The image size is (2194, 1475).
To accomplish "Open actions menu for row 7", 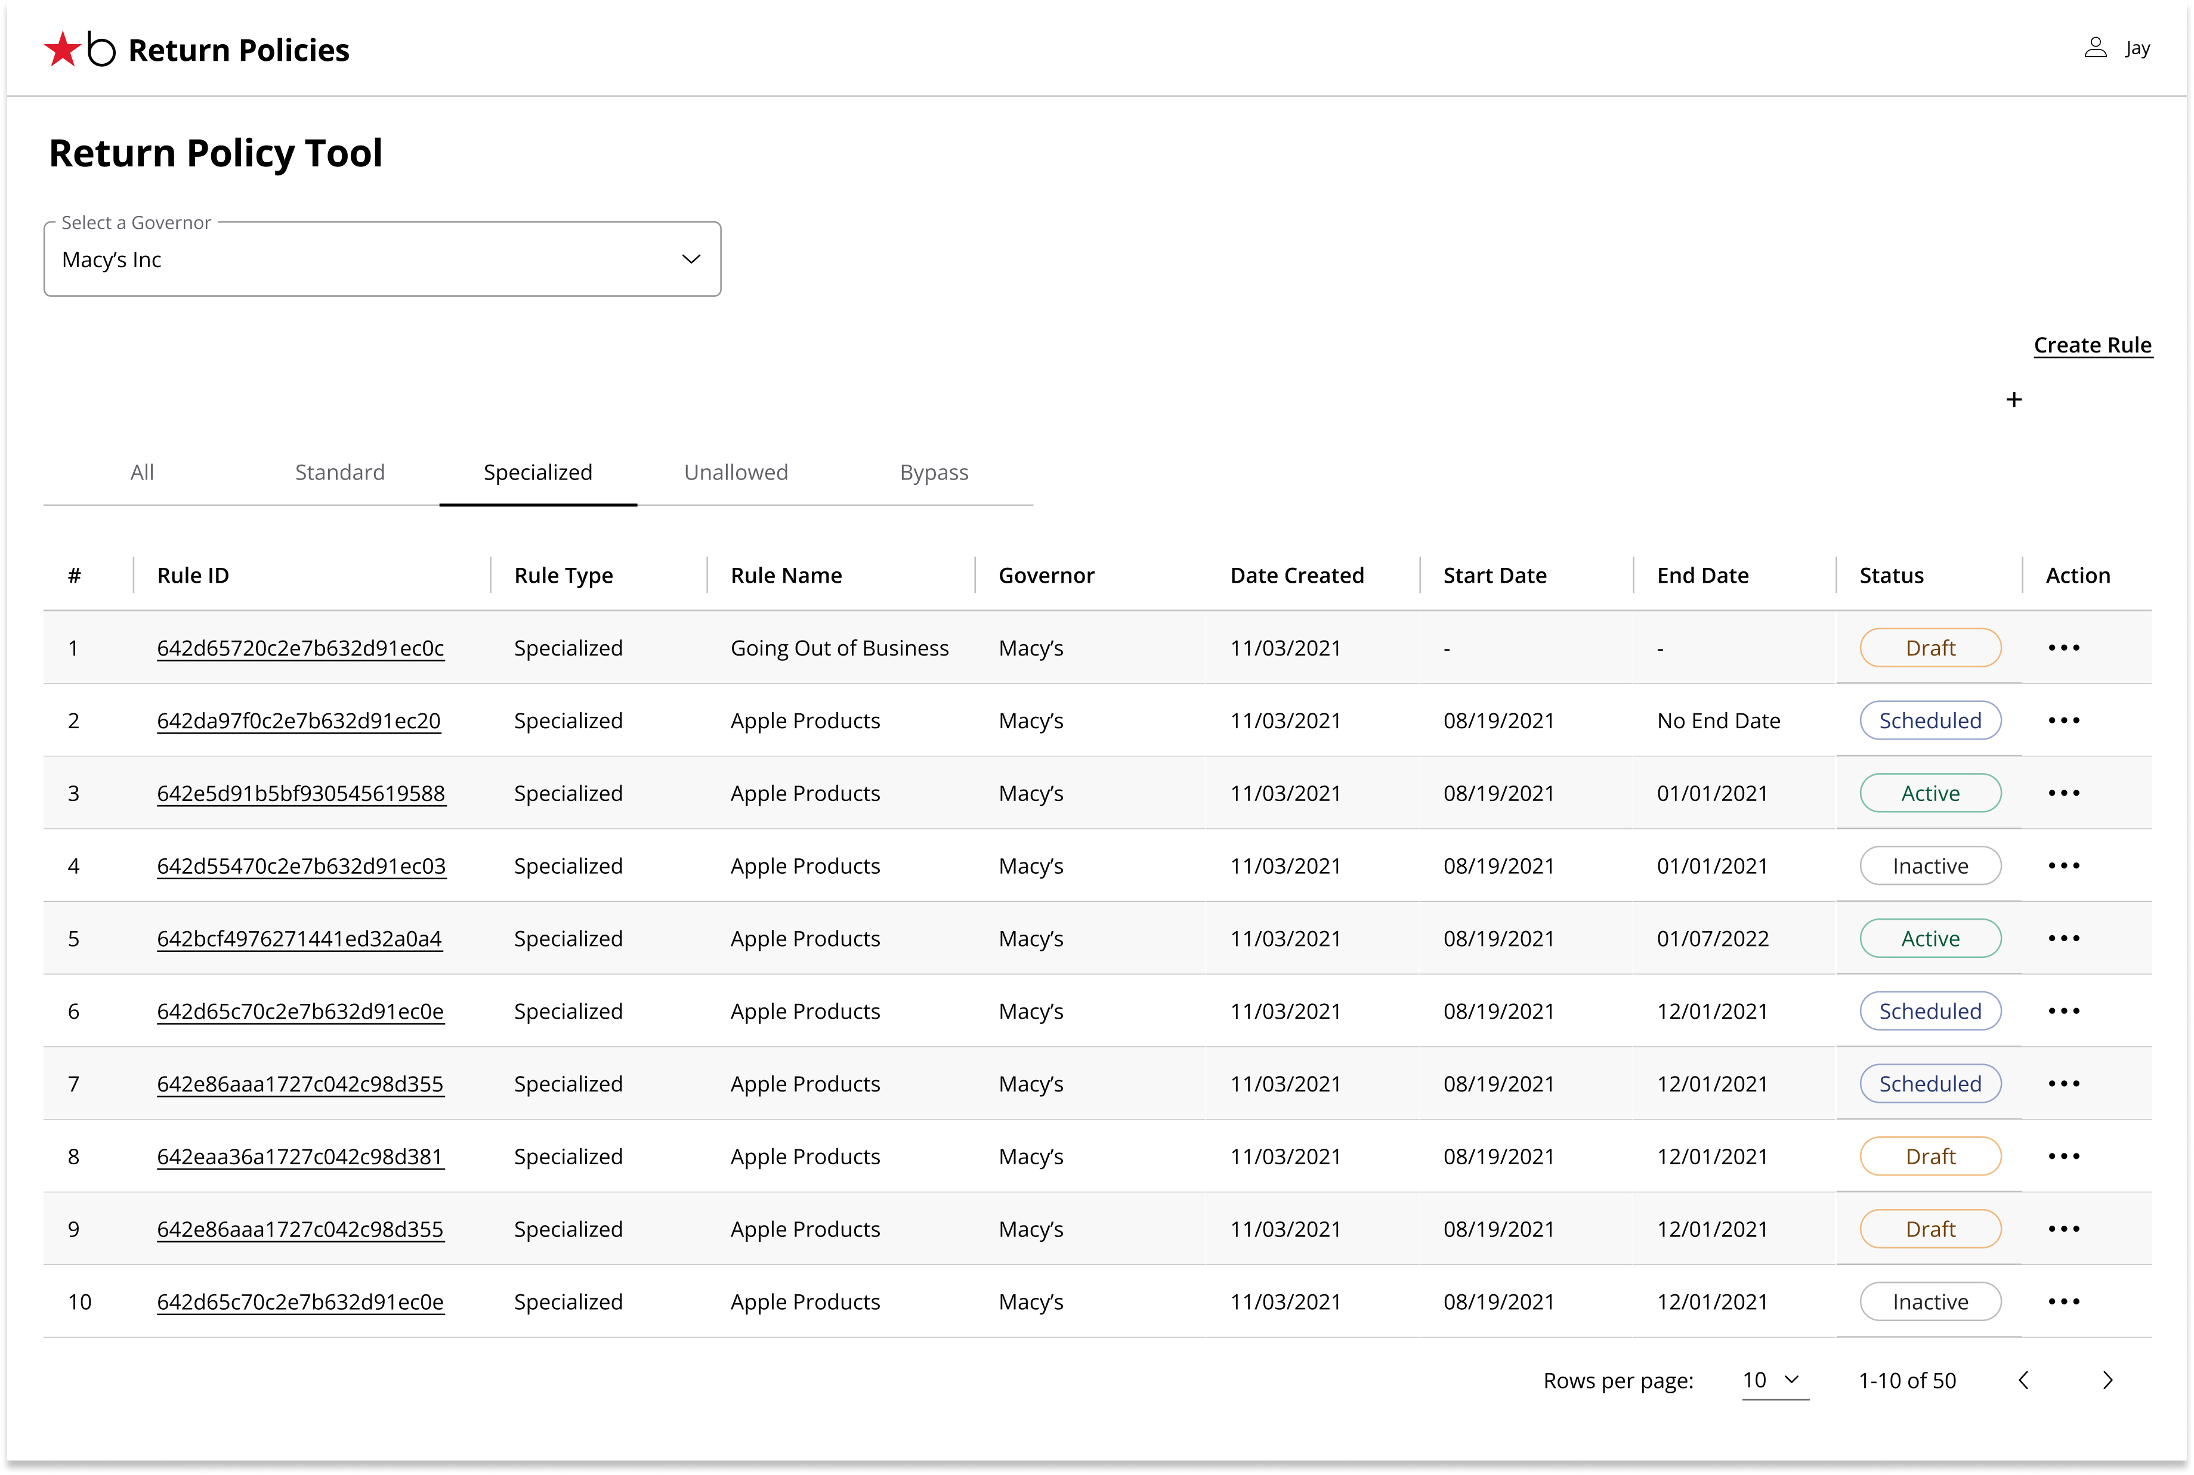I will coord(2063,1084).
